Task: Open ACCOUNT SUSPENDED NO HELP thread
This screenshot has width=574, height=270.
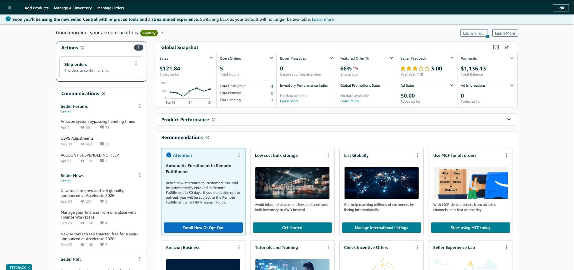Action: [90, 155]
